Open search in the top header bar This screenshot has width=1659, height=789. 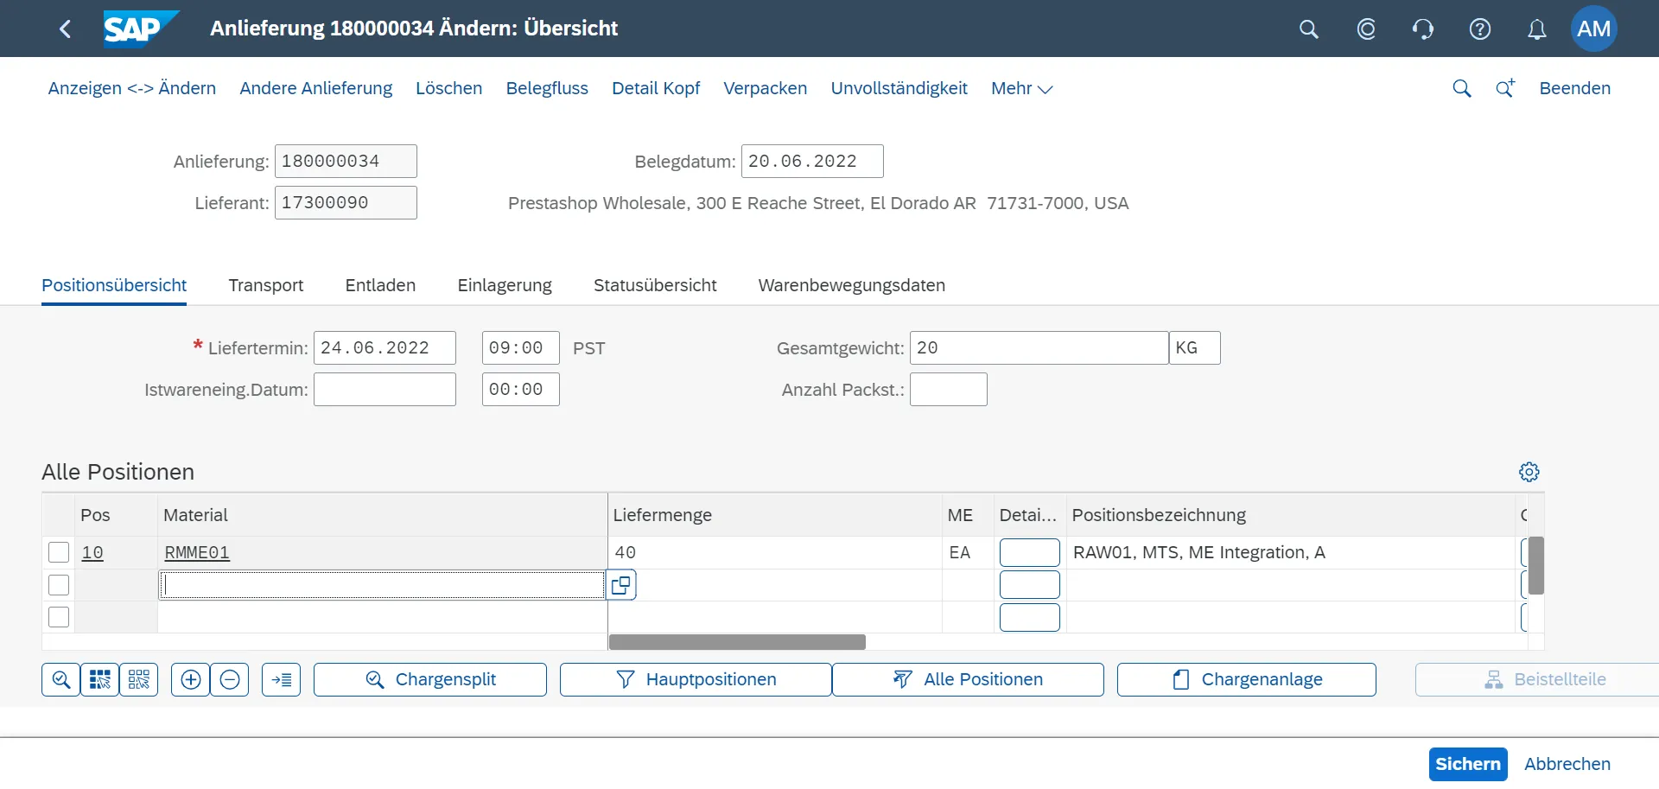pyautogui.click(x=1309, y=29)
